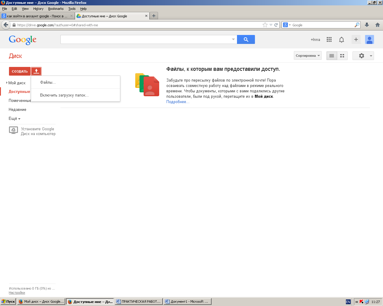Switch to the Google search results tab

(37, 16)
